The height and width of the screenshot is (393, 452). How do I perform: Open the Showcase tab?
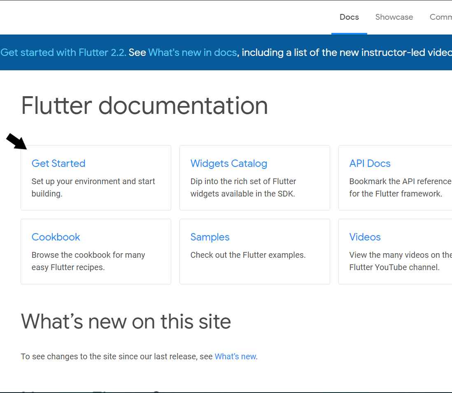394,17
